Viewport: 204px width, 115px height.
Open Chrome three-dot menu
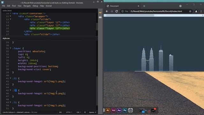coord(201,11)
